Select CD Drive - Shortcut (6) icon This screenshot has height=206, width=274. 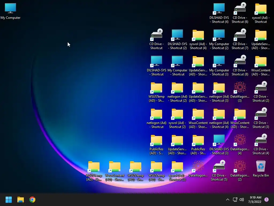(240, 13)
